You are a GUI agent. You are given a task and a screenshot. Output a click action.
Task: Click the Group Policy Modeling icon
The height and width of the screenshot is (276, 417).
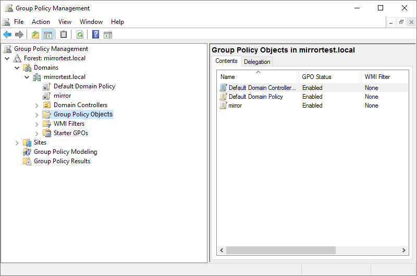coord(27,152)
